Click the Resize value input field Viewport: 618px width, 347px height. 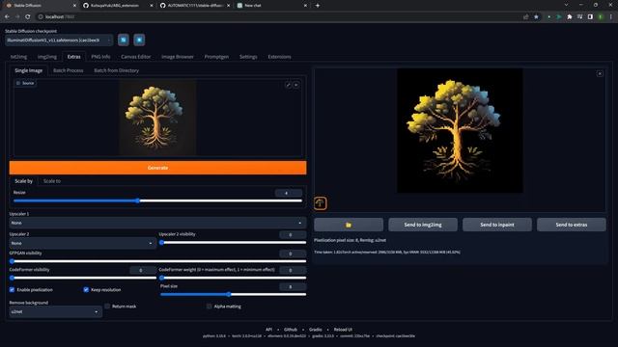coord(289,193)
